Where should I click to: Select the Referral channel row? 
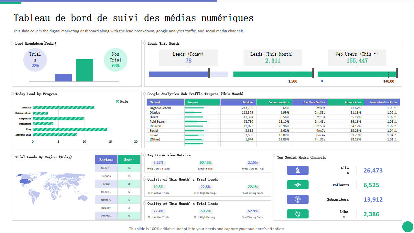[x=273, y=126]
